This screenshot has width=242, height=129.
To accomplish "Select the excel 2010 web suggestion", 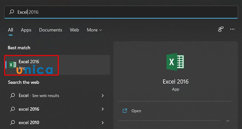I will click(x=57, y=123).
